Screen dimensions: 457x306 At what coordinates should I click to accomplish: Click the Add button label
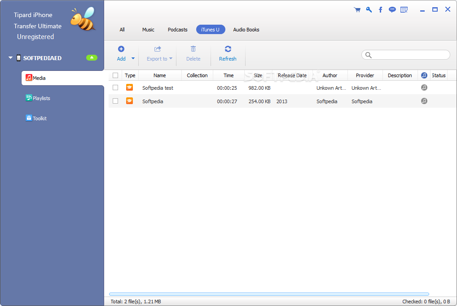pos(121,59)
